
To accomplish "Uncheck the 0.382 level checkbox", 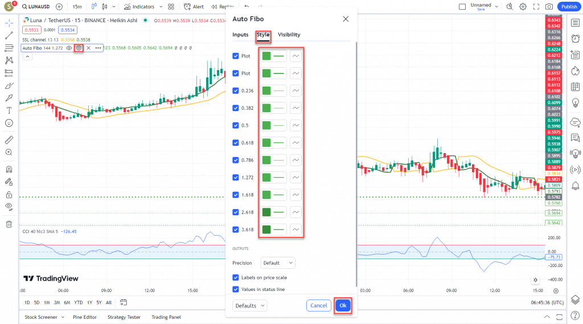I will pyautogui.click(x=235, y=108).
